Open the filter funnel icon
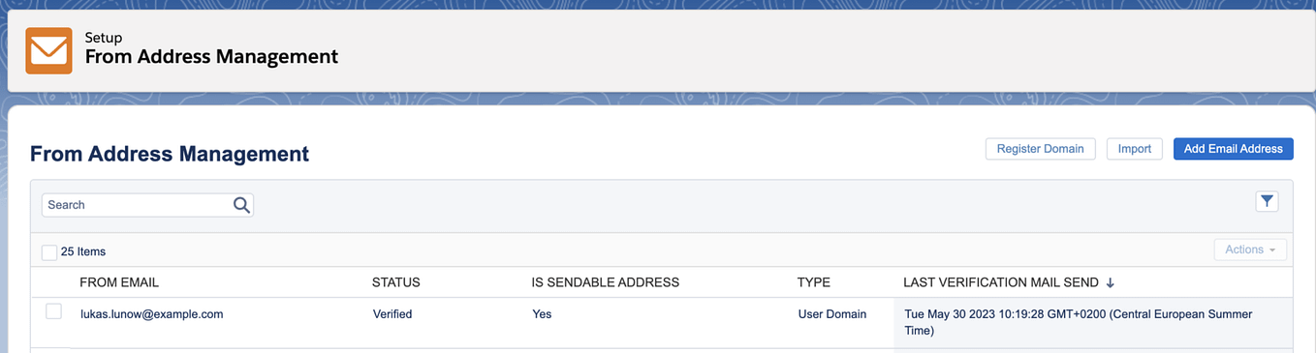This screenshot has height=353, width=1316. point(1267,201)
